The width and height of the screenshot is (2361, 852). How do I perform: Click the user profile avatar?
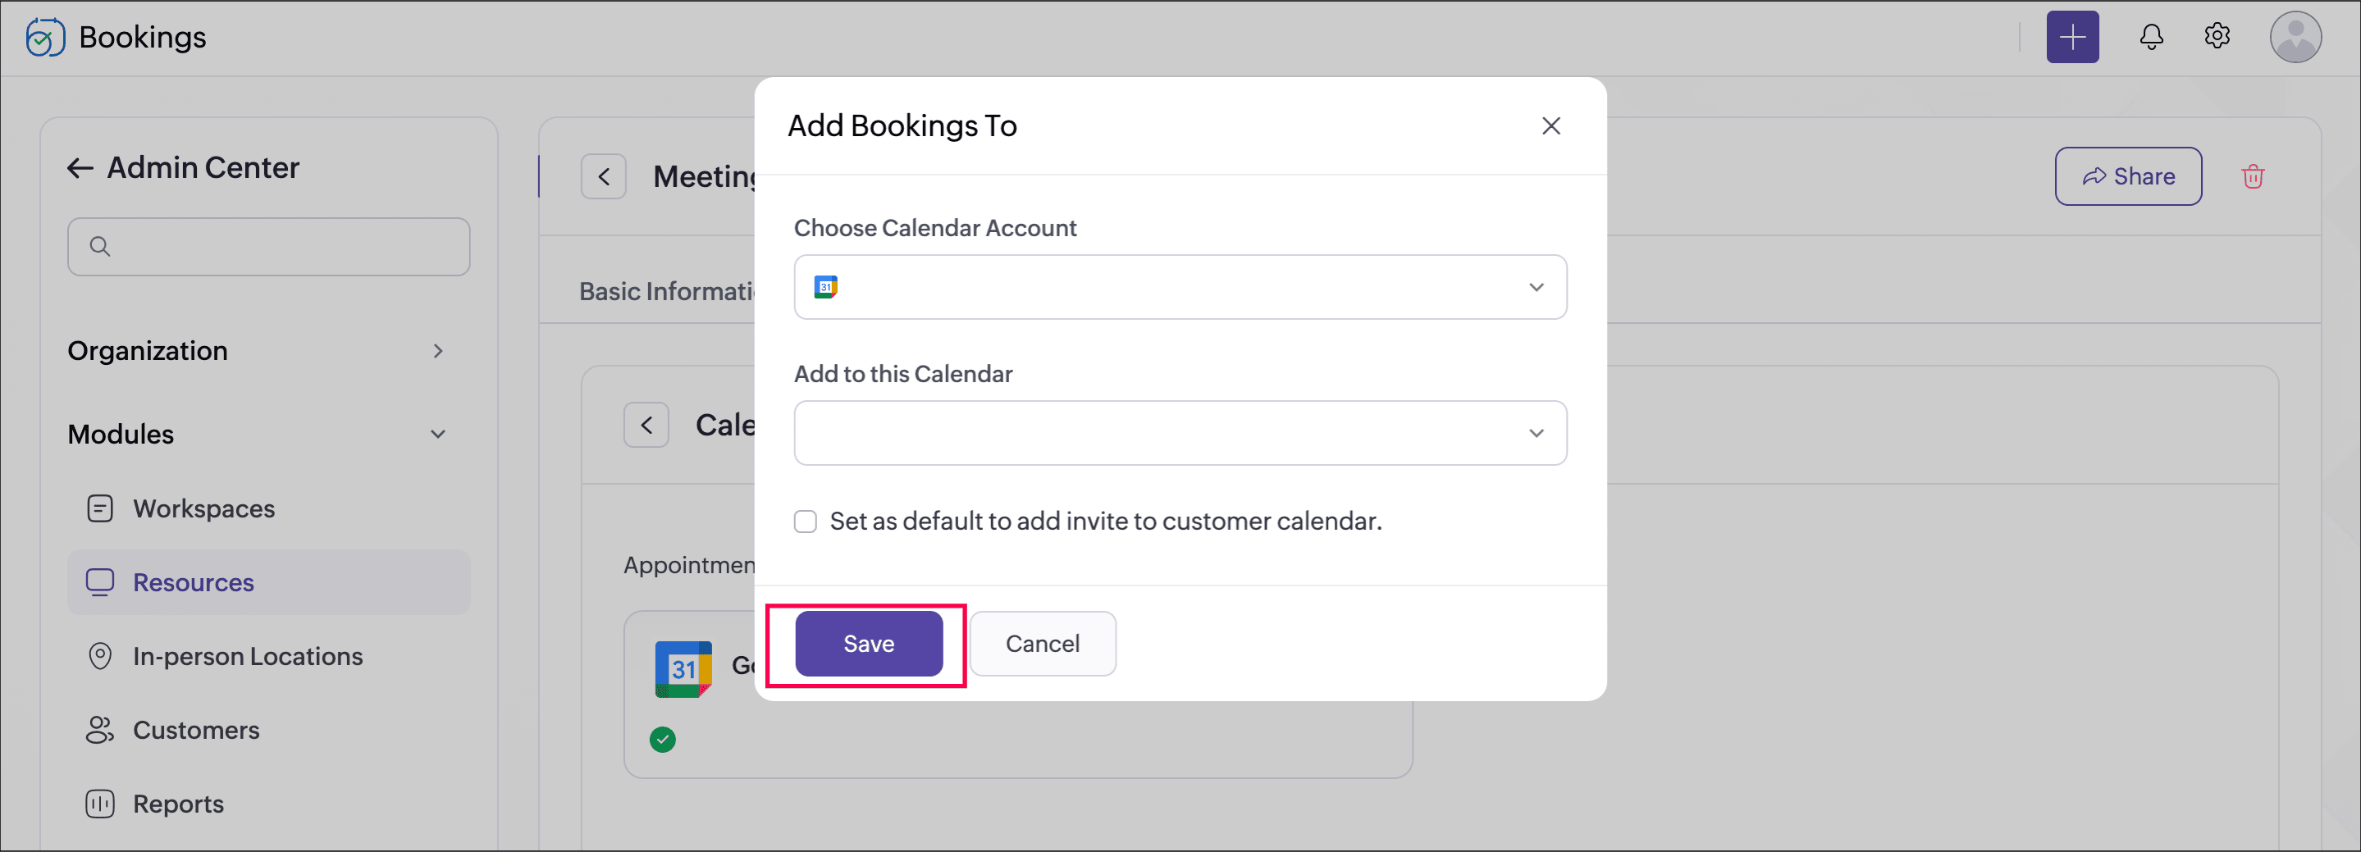click(2294, 37)
